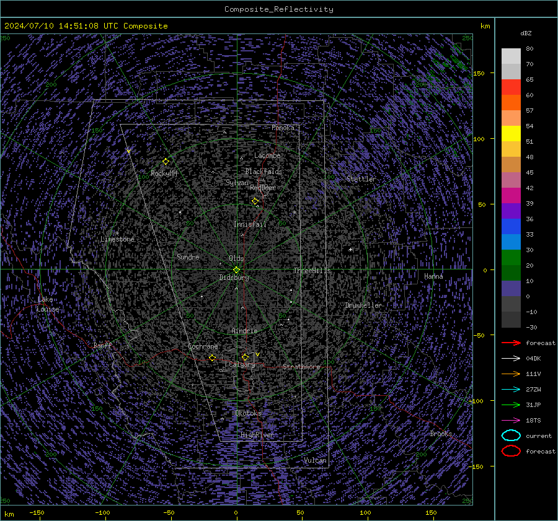Click the yellow radar-center diamond at Olds

[x=236, y=269]
